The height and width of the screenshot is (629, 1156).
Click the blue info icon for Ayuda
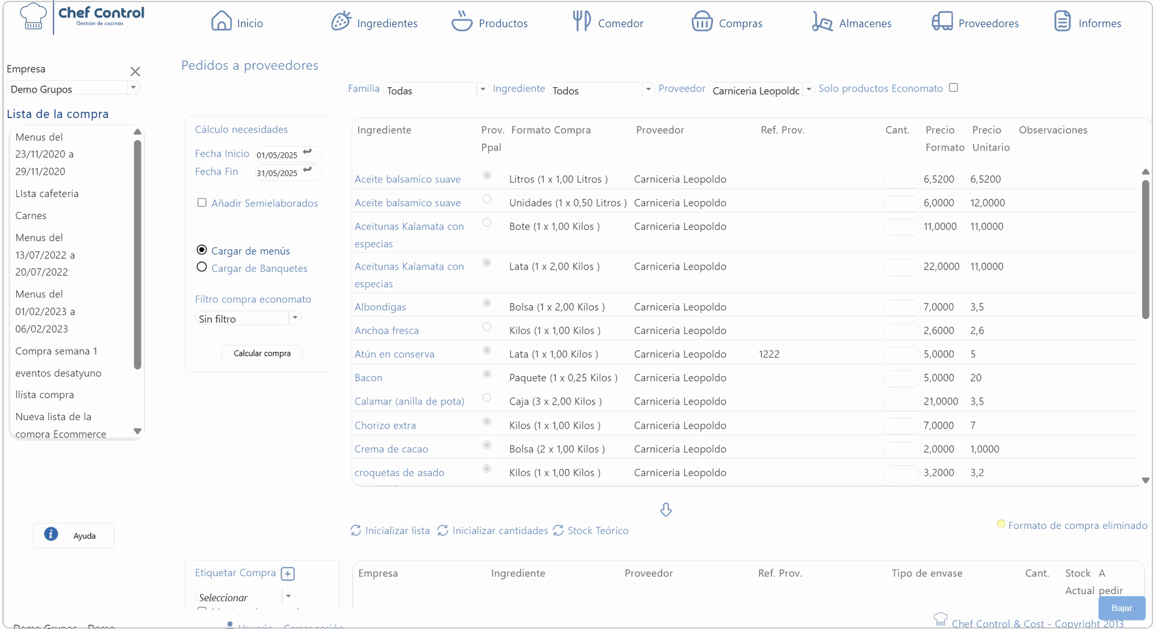[51, 534]
